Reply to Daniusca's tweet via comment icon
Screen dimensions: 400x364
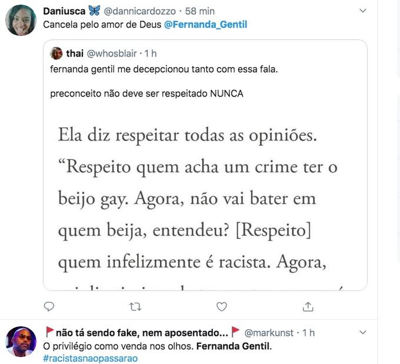point(49,306)
